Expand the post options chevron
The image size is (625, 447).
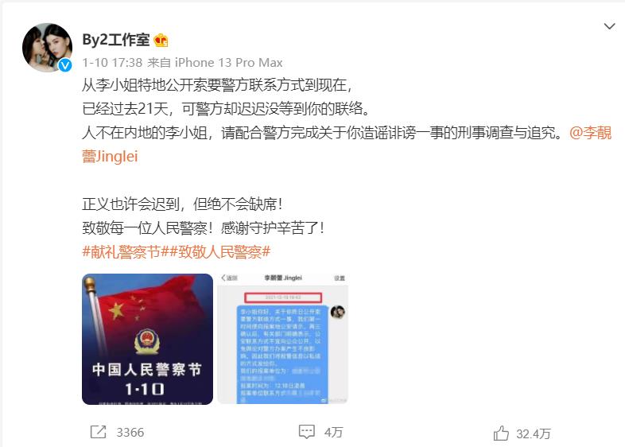pyautogui.click(x=609, y=26)
